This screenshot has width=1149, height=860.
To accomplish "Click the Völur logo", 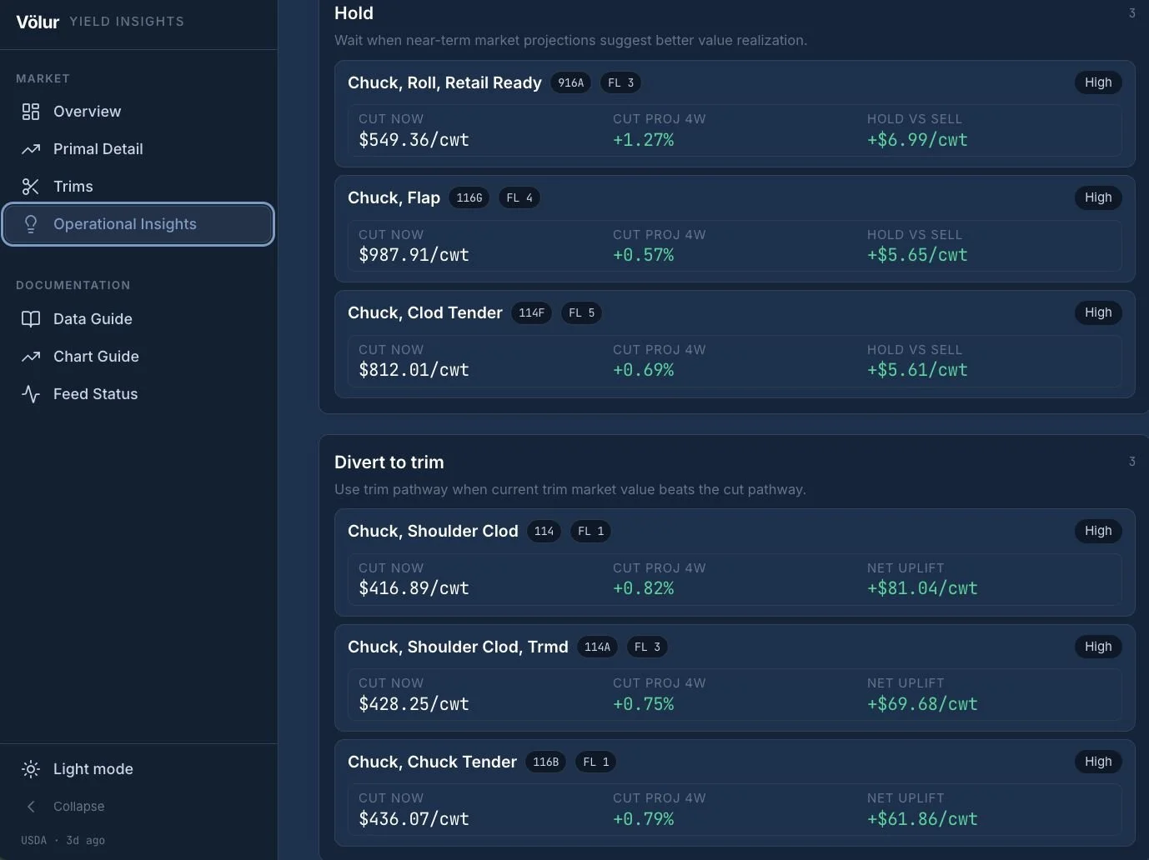I will click(x=38, y=22).
